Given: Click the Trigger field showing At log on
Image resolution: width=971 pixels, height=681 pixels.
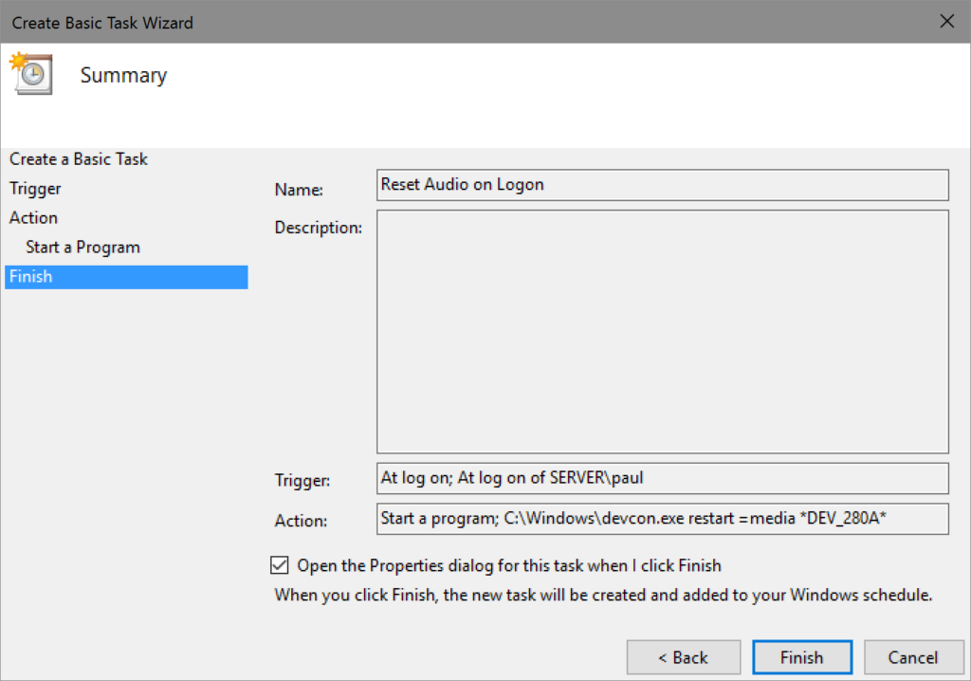Looking at the screenshot, I should coord(662,478).
